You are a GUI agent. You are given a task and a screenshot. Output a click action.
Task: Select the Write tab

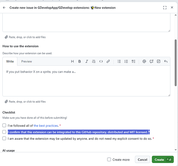tap(10, 62)
